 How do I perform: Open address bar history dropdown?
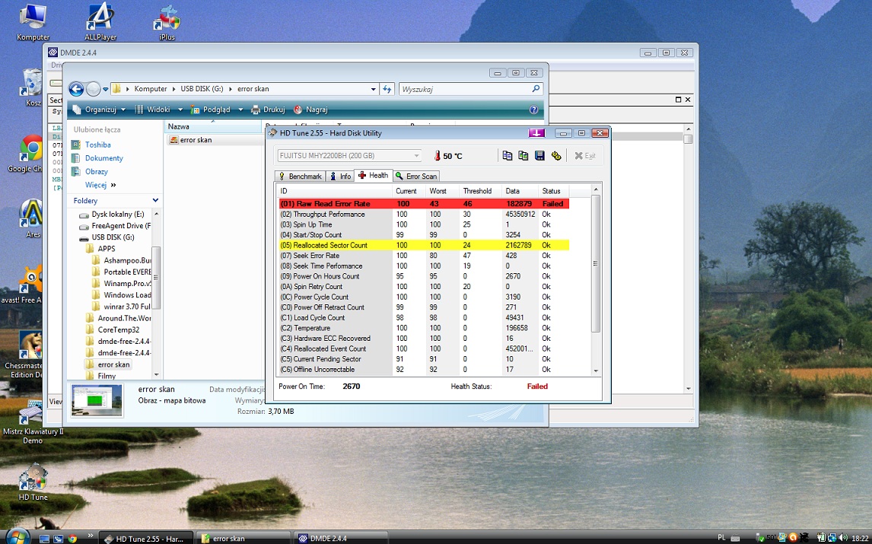(373, 89)
